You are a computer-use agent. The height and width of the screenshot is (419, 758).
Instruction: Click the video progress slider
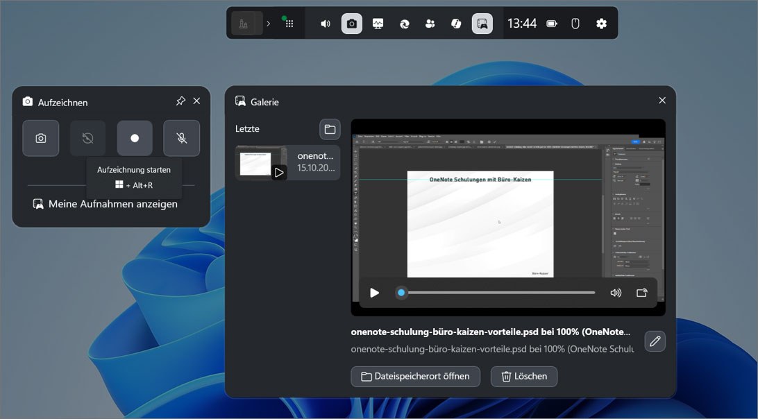pyautogui.click(x=497, y=293)
